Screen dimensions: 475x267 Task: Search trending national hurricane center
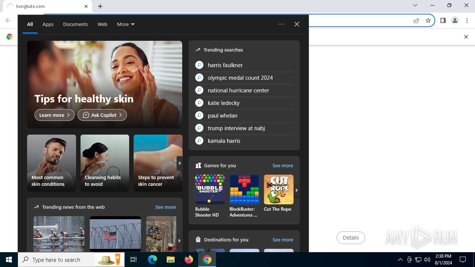pyautogui.click(x=244, y=90)
